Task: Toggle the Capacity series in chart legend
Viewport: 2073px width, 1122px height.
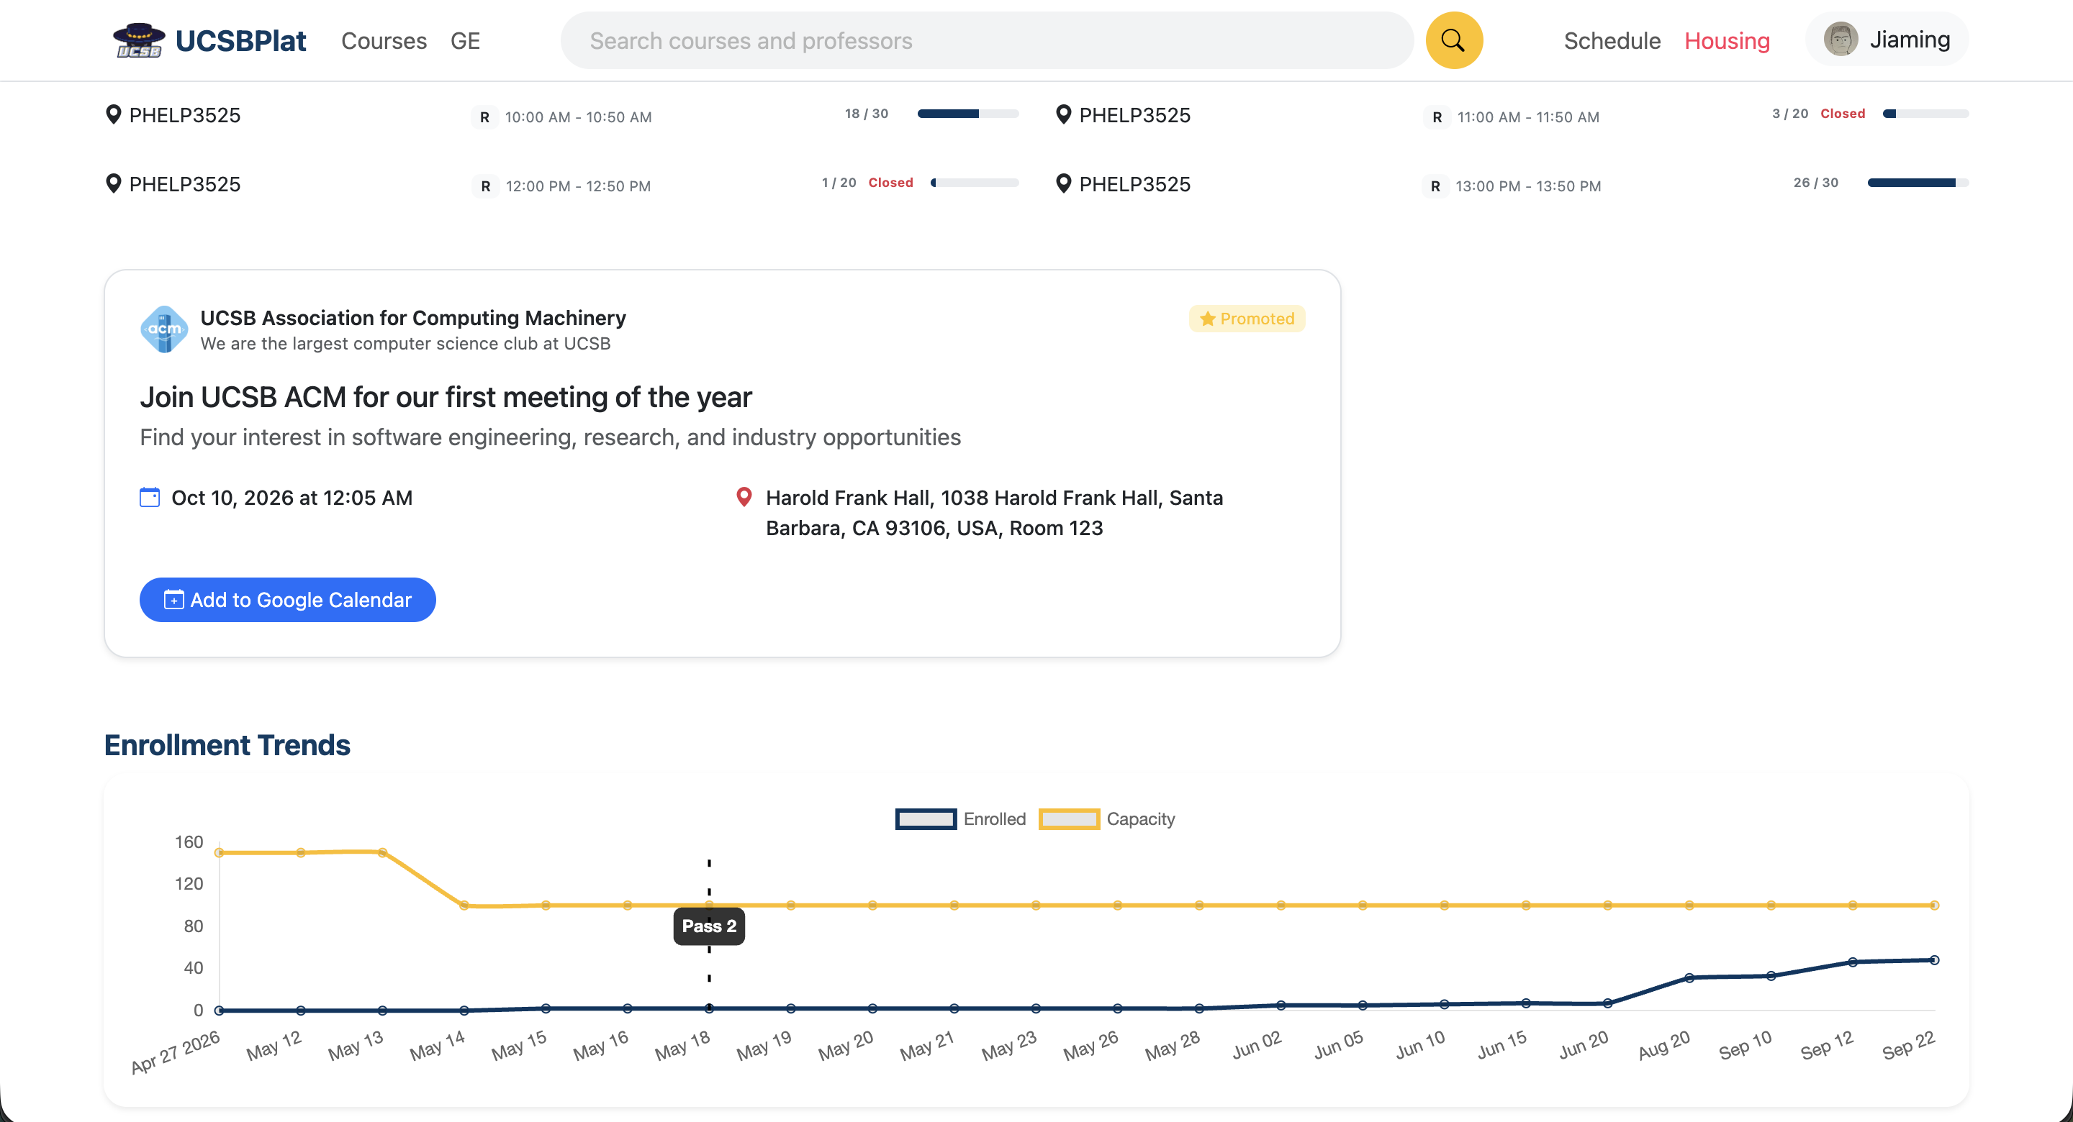Action: 1106,818
